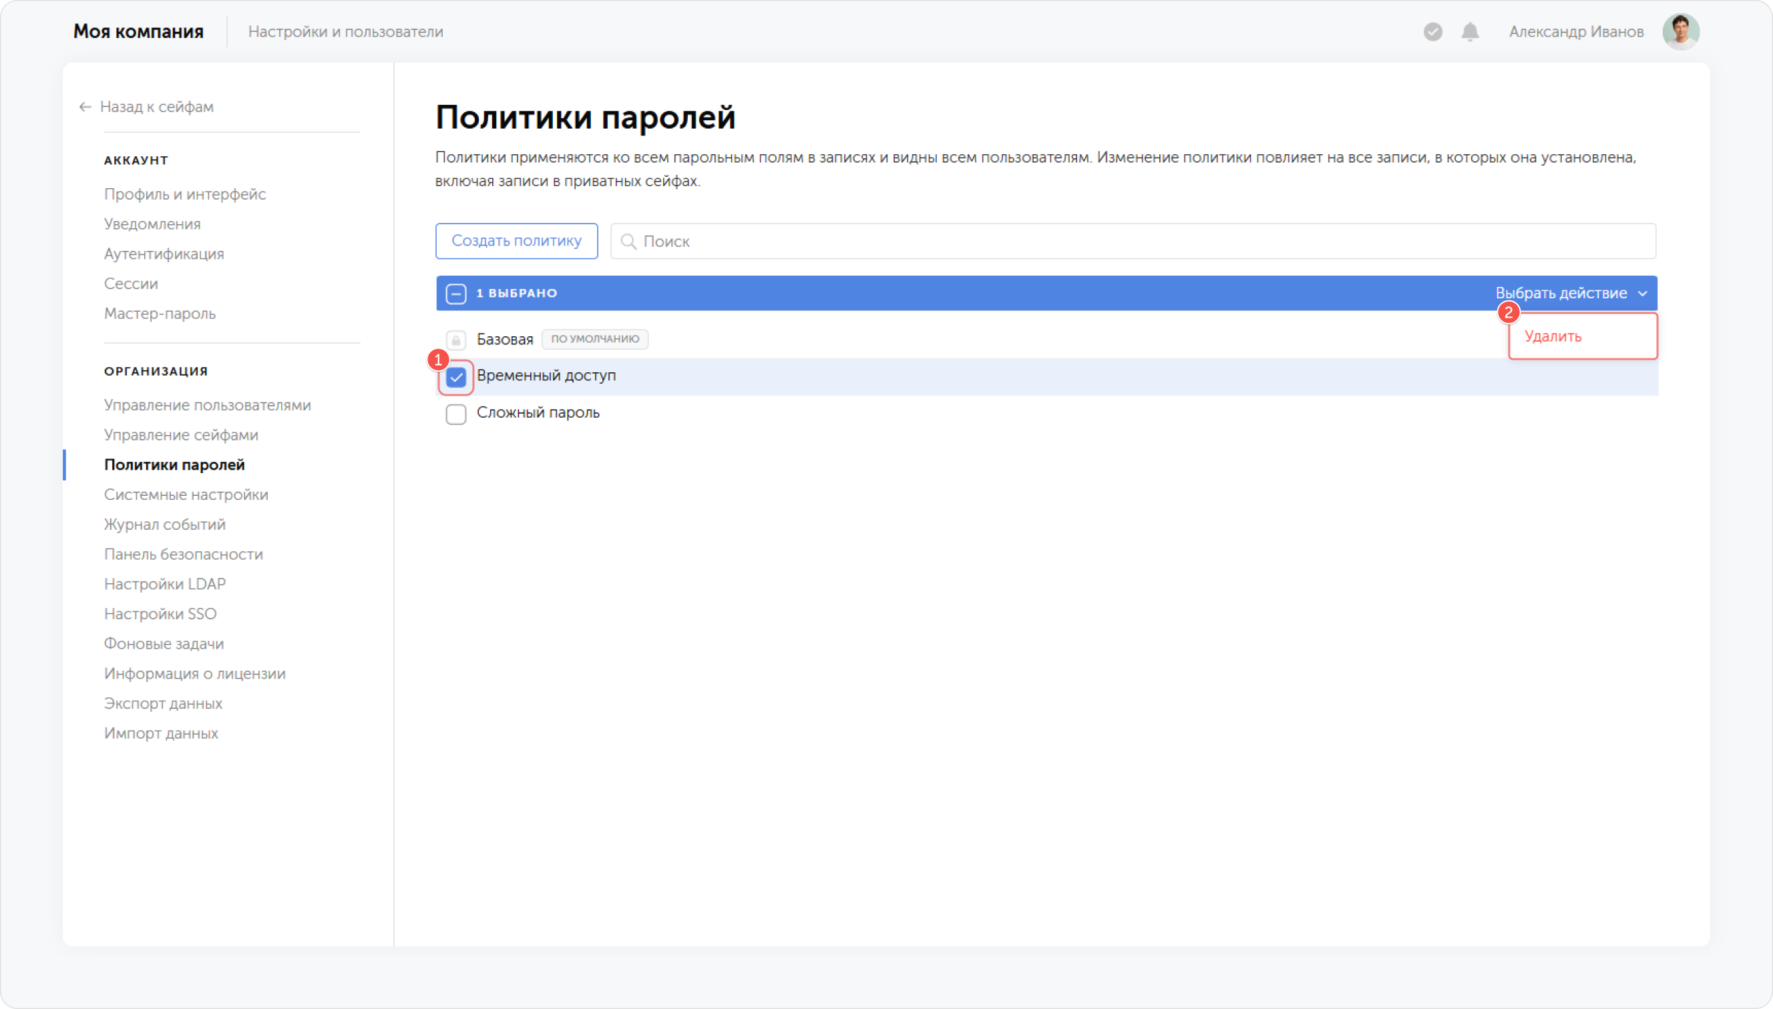This screenshot has height=1009, width=1773.
Task: Open Экспорт данных section
Action: [164, 703]
